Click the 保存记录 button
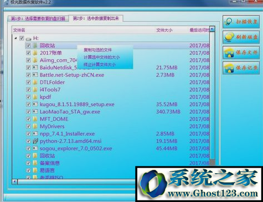Image resolution: width=263 pixels, height=202 pixels. [241, 68]
